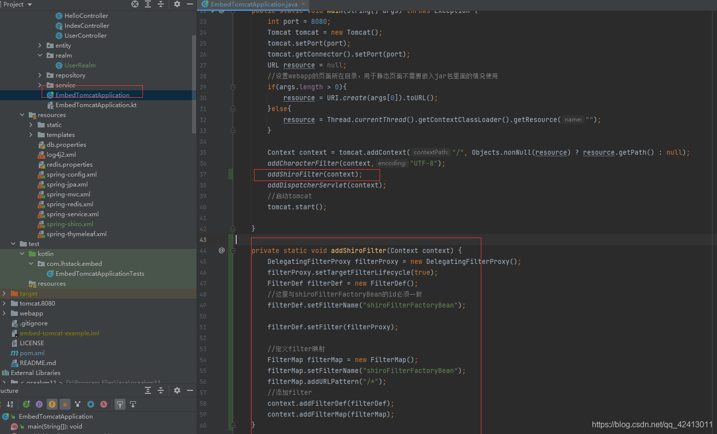The width and height of the screenshot is (717, 434).
Task: Open spring-shiro.xml file
Action: pos(70,224)
